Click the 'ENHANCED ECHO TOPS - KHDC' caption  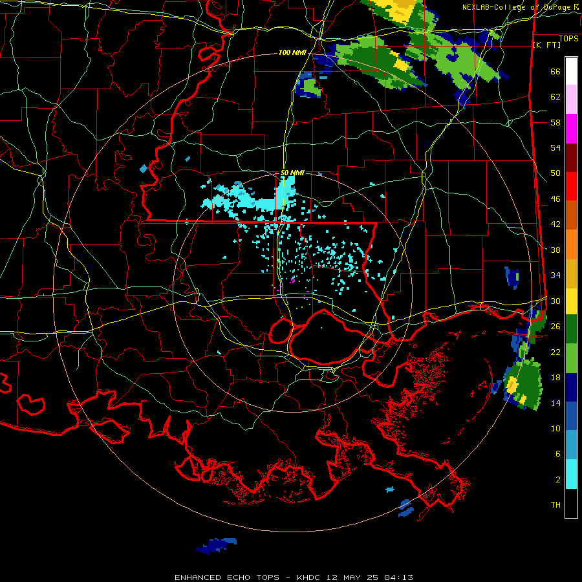[x=248, y=577]
